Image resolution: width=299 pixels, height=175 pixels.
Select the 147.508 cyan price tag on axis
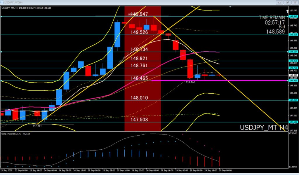pos(293,122)
